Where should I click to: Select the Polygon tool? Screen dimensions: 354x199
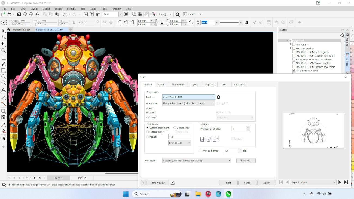coord(3,83)
